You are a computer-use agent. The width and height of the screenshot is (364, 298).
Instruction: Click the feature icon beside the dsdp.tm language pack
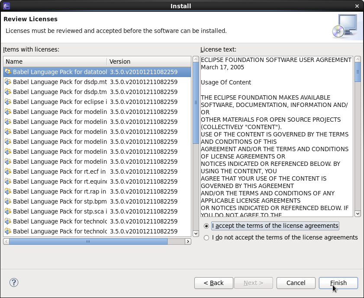(x=8, y=92)
